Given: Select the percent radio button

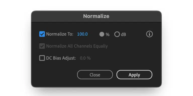Looking at the screenshot, I should click(102, 34).
